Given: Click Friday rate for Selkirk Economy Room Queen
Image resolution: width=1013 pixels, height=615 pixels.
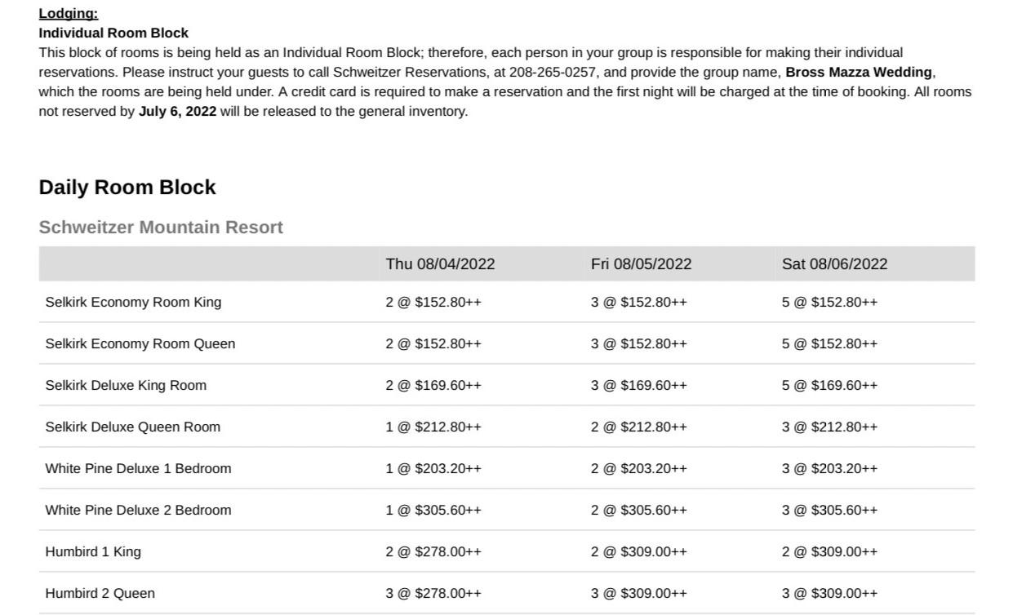Looking at the screenshot, I should click(639, 344).
